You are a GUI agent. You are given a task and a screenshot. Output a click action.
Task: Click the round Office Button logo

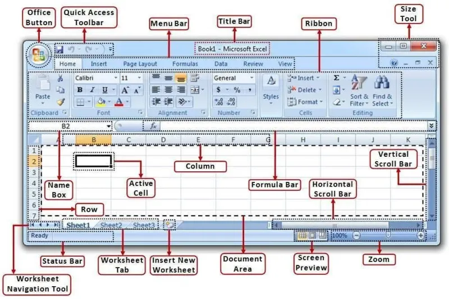coord(39,55)
